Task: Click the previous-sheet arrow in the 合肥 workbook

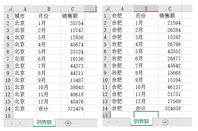Action: click(x=109, y=122)
